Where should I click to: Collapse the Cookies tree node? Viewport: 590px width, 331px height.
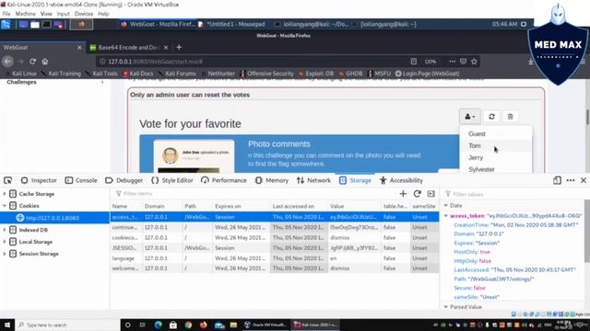(5, 206)
